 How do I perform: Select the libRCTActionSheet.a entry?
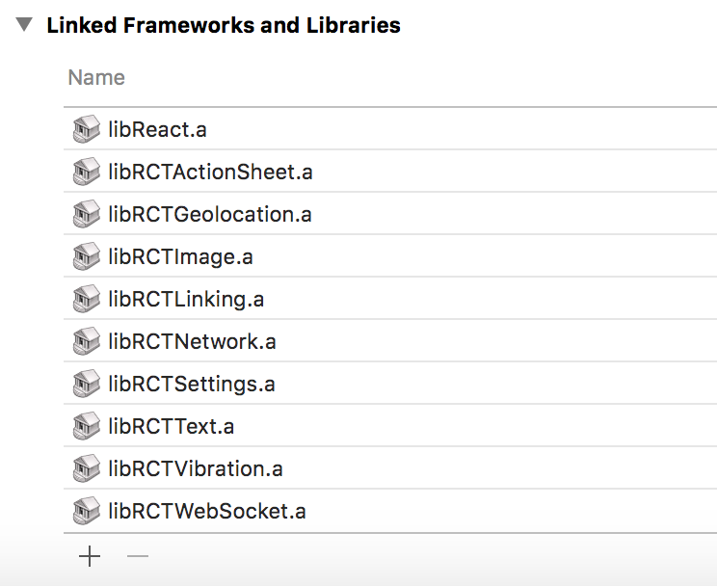(x=210, y=172)
